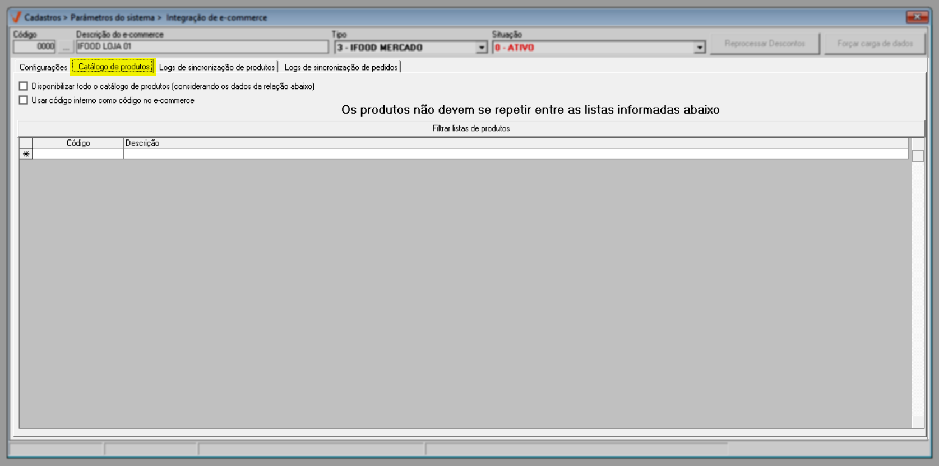Click the Descrição do e-commerce field

tap(202, 46)
